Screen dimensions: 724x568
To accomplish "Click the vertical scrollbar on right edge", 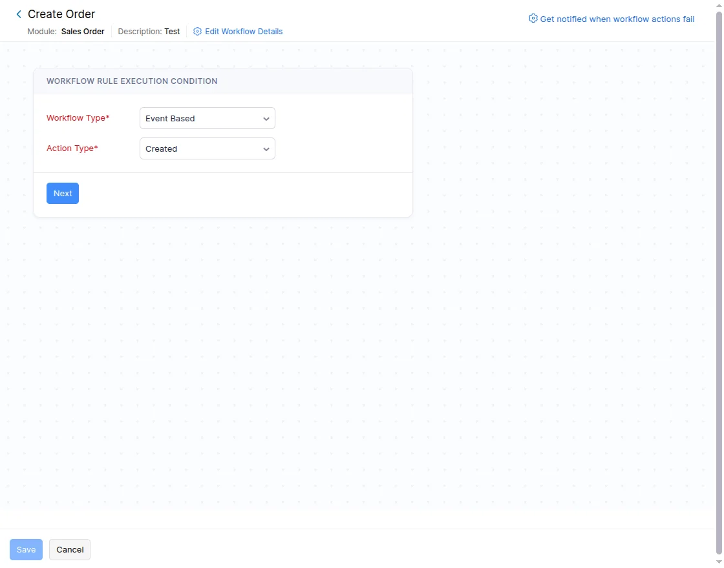I will pos(719,258).
